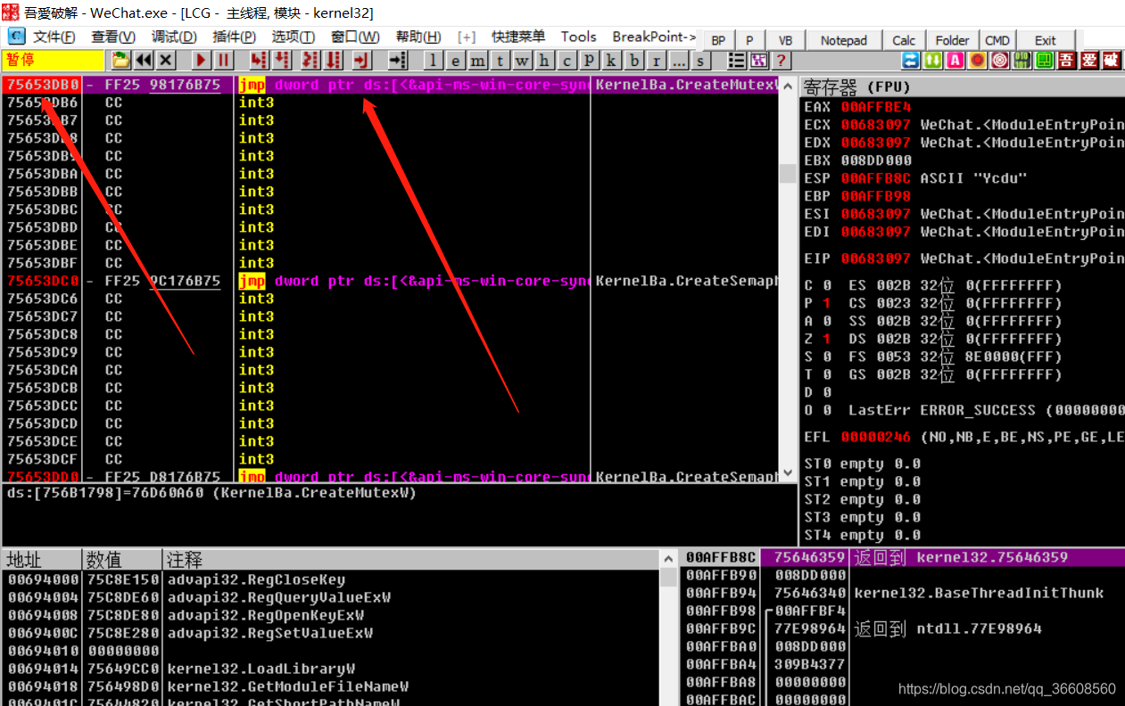Screen dimensions: 1125x706
Task: Click the disassembly pane scrollbar thumb
Action: (x=788, y=173)
